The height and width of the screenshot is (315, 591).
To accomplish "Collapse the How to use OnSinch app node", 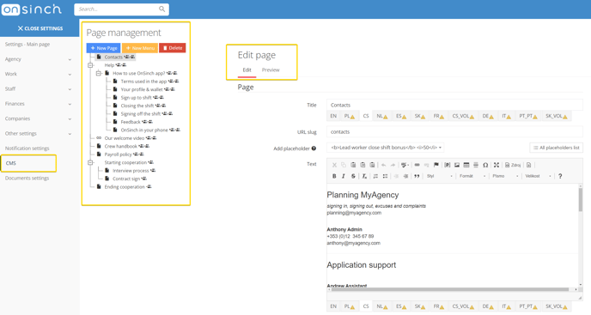I will (99, 73).
